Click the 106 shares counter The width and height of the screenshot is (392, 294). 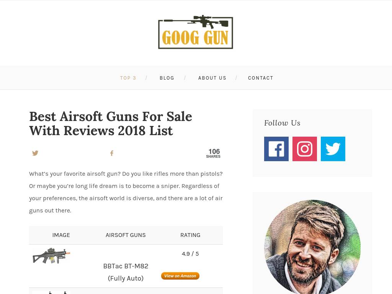coord(214,153)
